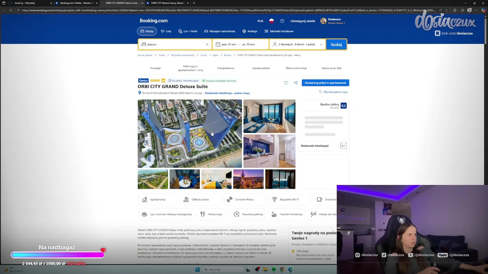Click Udostępnij obiekt link
The image size is (488, 274).
303,21
